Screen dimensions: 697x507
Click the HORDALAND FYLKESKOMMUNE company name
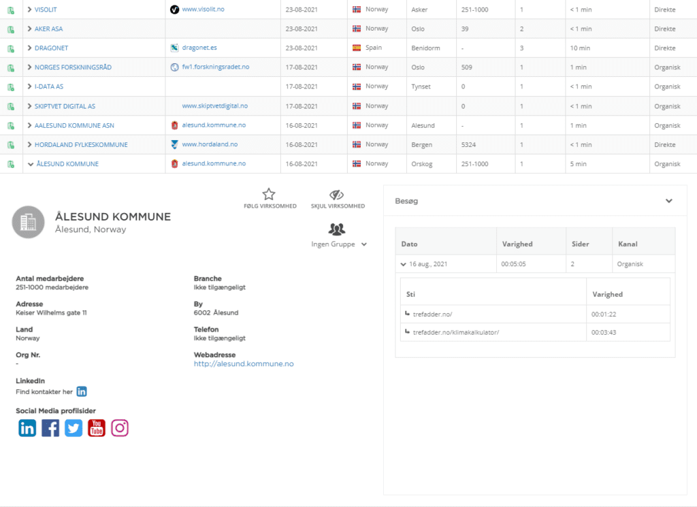tap(81, 145)
